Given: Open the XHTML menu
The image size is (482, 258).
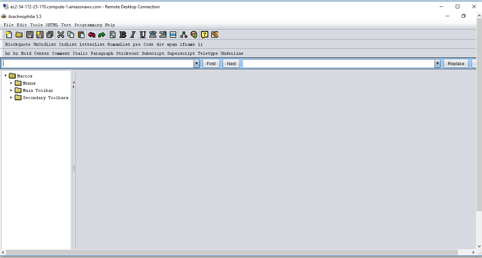Looking at the screenshot, I should coord(51,25).
